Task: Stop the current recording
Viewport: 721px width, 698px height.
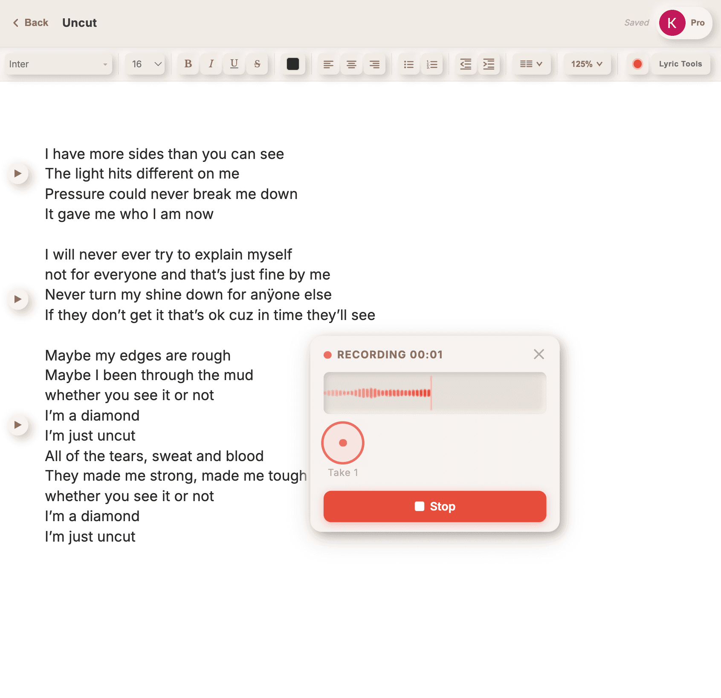Action: 434,506
